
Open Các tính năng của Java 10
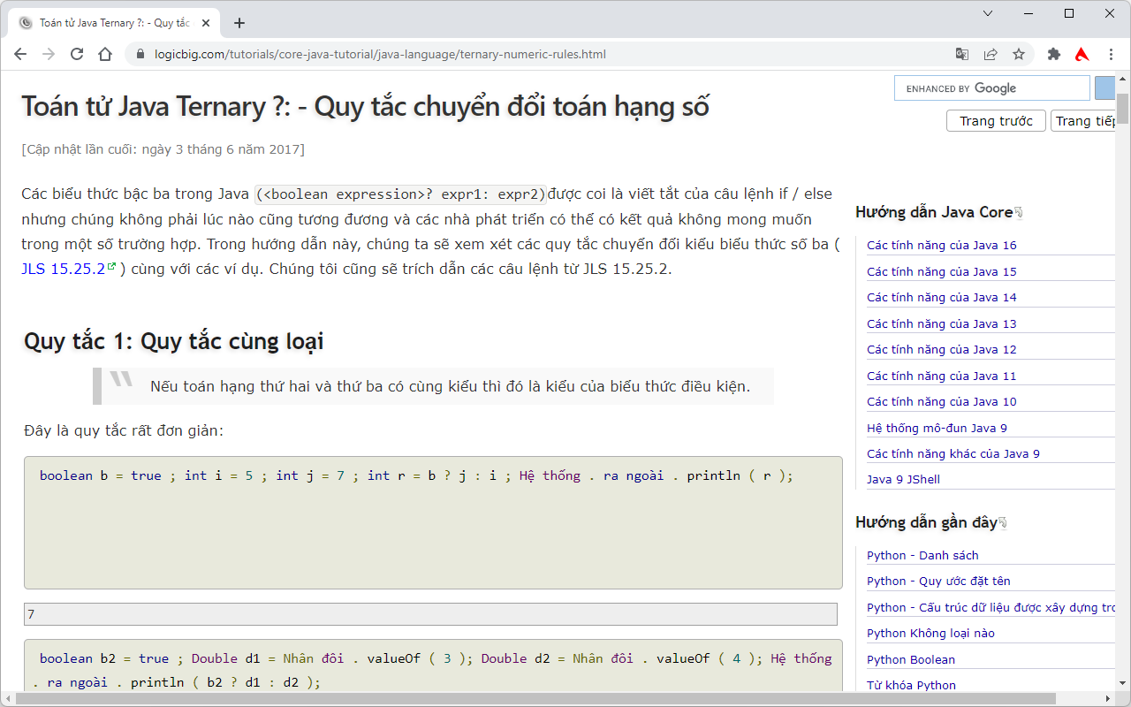(942, 402)
